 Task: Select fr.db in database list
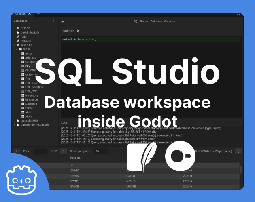pos(23,36)
